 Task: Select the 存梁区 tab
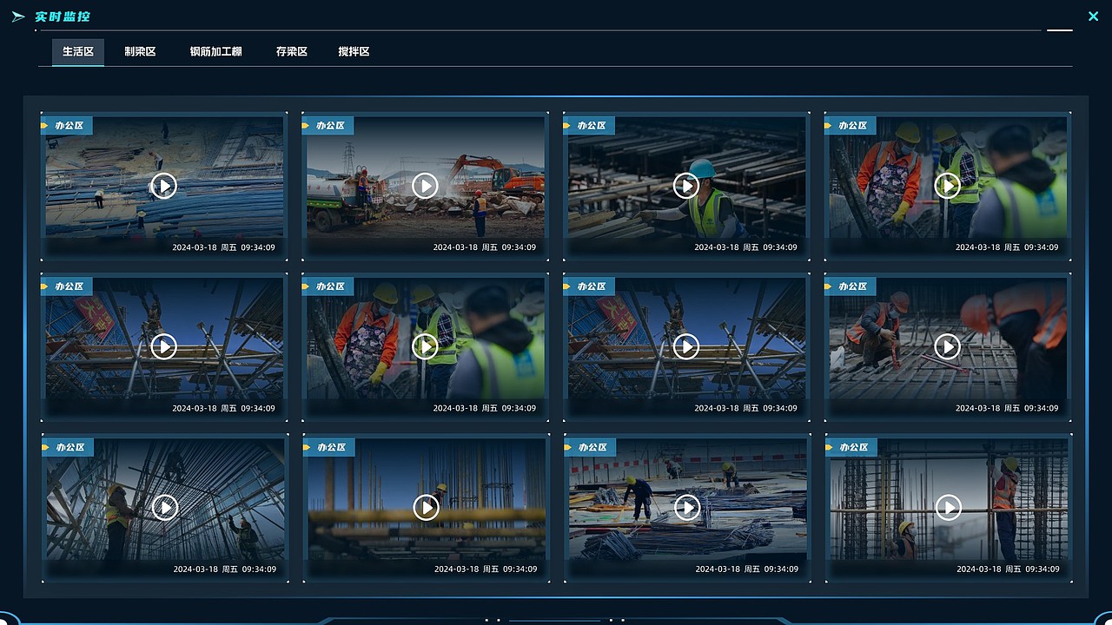(292, 52)
